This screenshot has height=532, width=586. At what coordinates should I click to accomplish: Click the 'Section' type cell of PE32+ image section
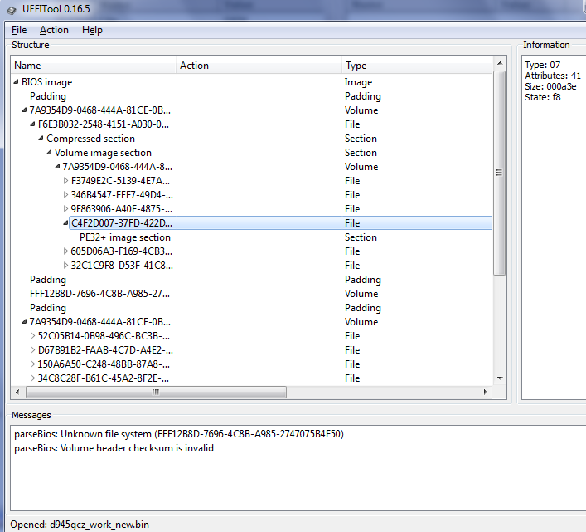coord(361,237)
